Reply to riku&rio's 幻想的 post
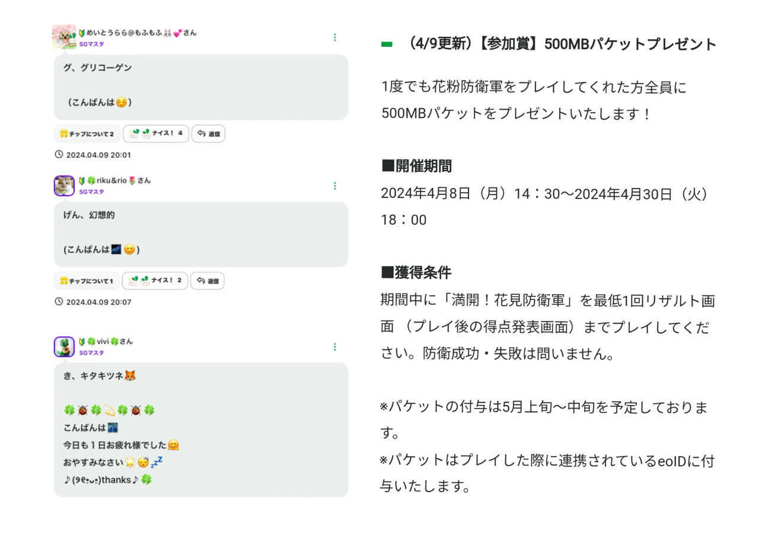This screenshot has height=539, width=759. [x=208, y=281]
